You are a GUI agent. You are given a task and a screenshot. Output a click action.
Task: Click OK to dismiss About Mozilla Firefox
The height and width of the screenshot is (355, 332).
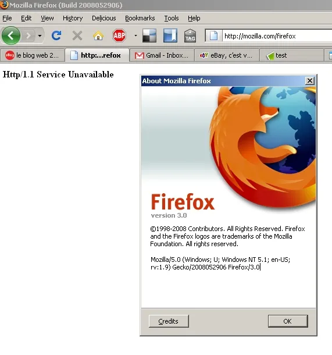[288, 321]
